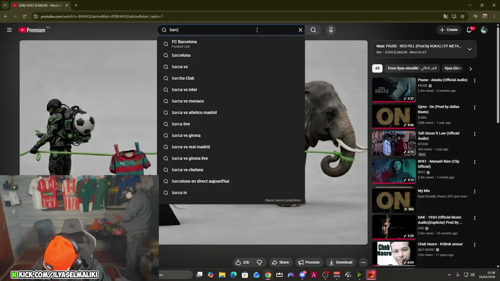Open YouTube notifications bell
This screenshot has width=500, height=281.
470,30
